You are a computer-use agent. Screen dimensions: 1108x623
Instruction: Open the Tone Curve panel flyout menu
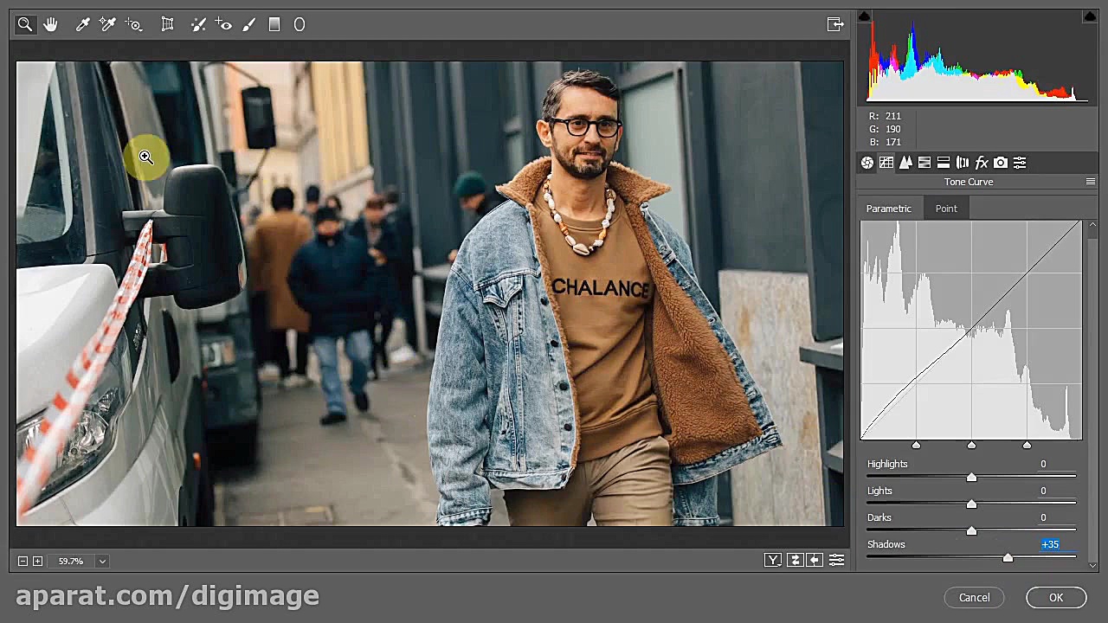[x=1091, y=182]
